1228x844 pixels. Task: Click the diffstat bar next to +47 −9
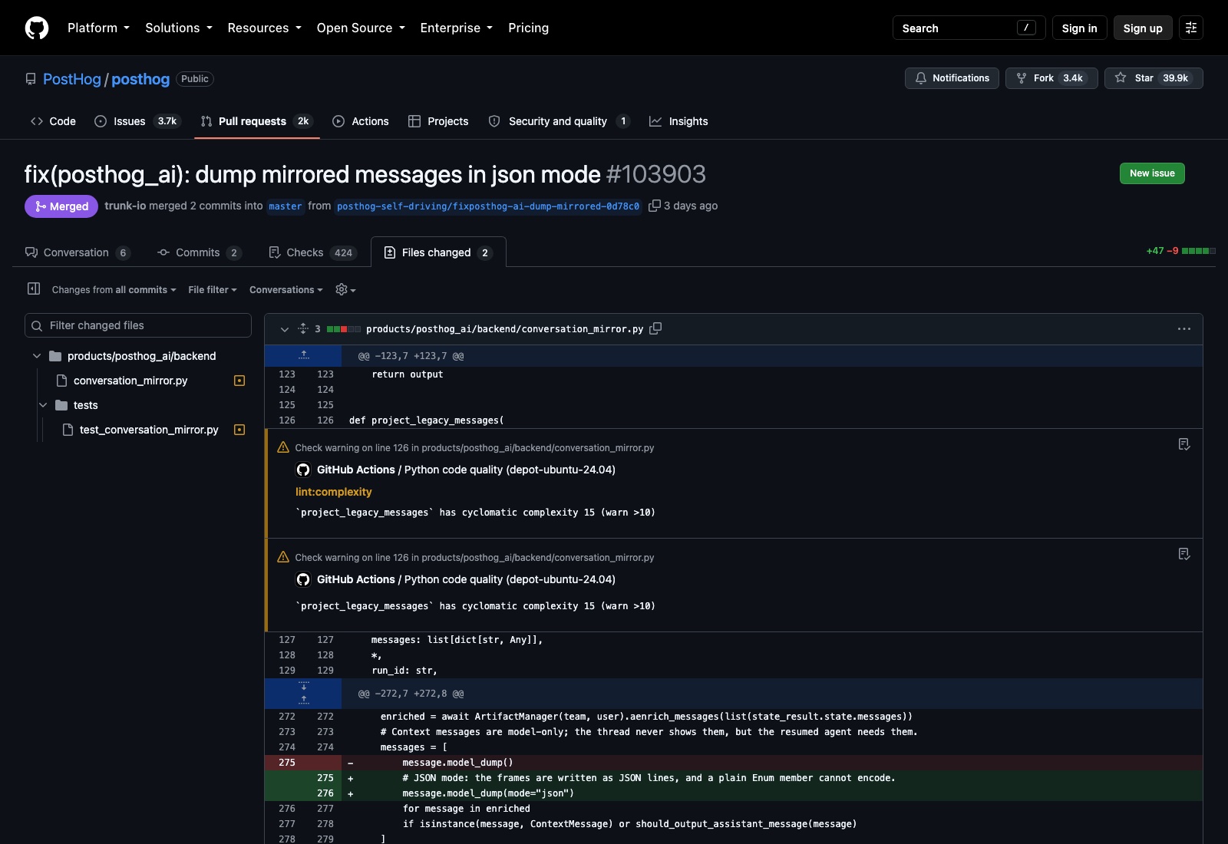tap(1198, 251)
